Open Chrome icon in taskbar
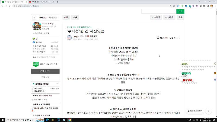 pos(69,120)
